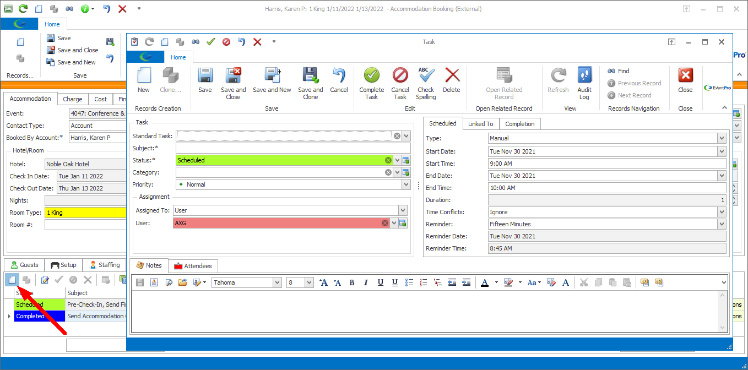This screenshot has width=748, height=370.
Task: Switch to the Attendees tab
Action: click(193, 266)
